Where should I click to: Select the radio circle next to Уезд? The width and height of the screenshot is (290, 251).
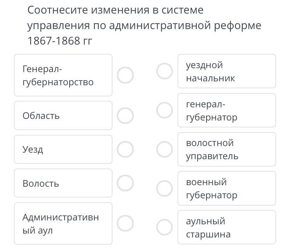tap(125, 149)
